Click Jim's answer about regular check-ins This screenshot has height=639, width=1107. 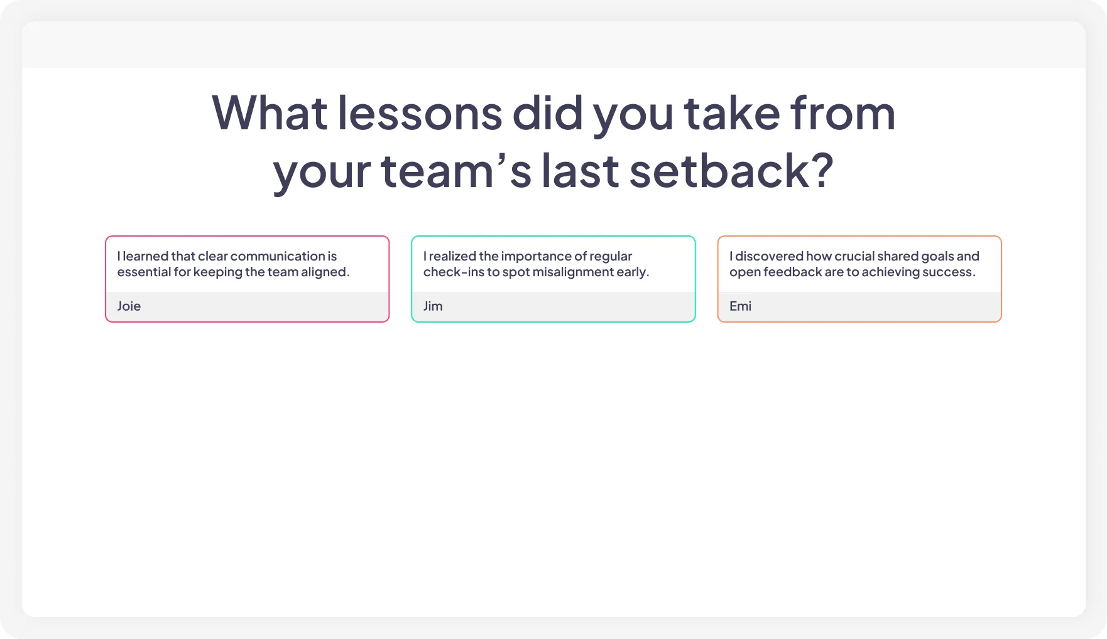click(x=537, y=264)
